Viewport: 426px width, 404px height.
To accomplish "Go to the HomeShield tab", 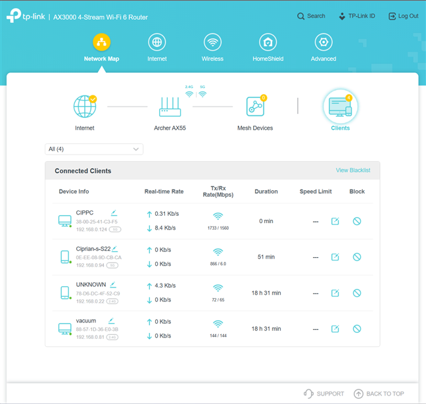I will [268, 47].
